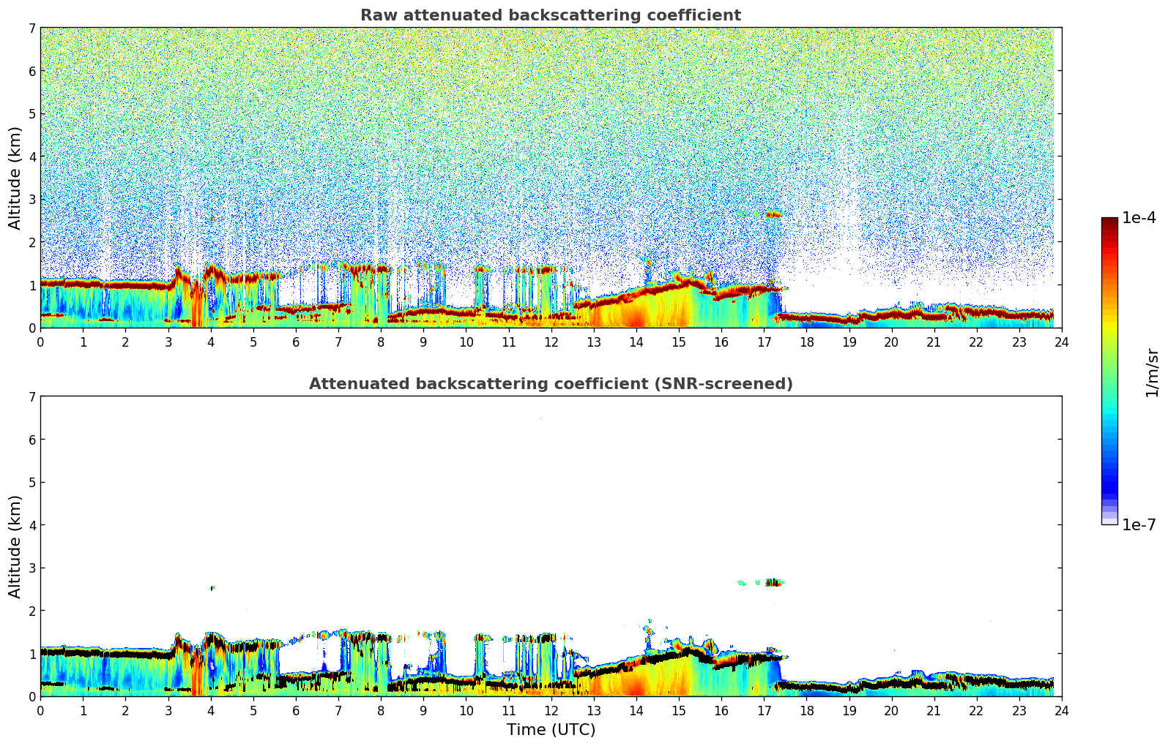Click the colorbar unit label "1/m/sr"
The image size is (1168, 746).
tap(1152, 372)
